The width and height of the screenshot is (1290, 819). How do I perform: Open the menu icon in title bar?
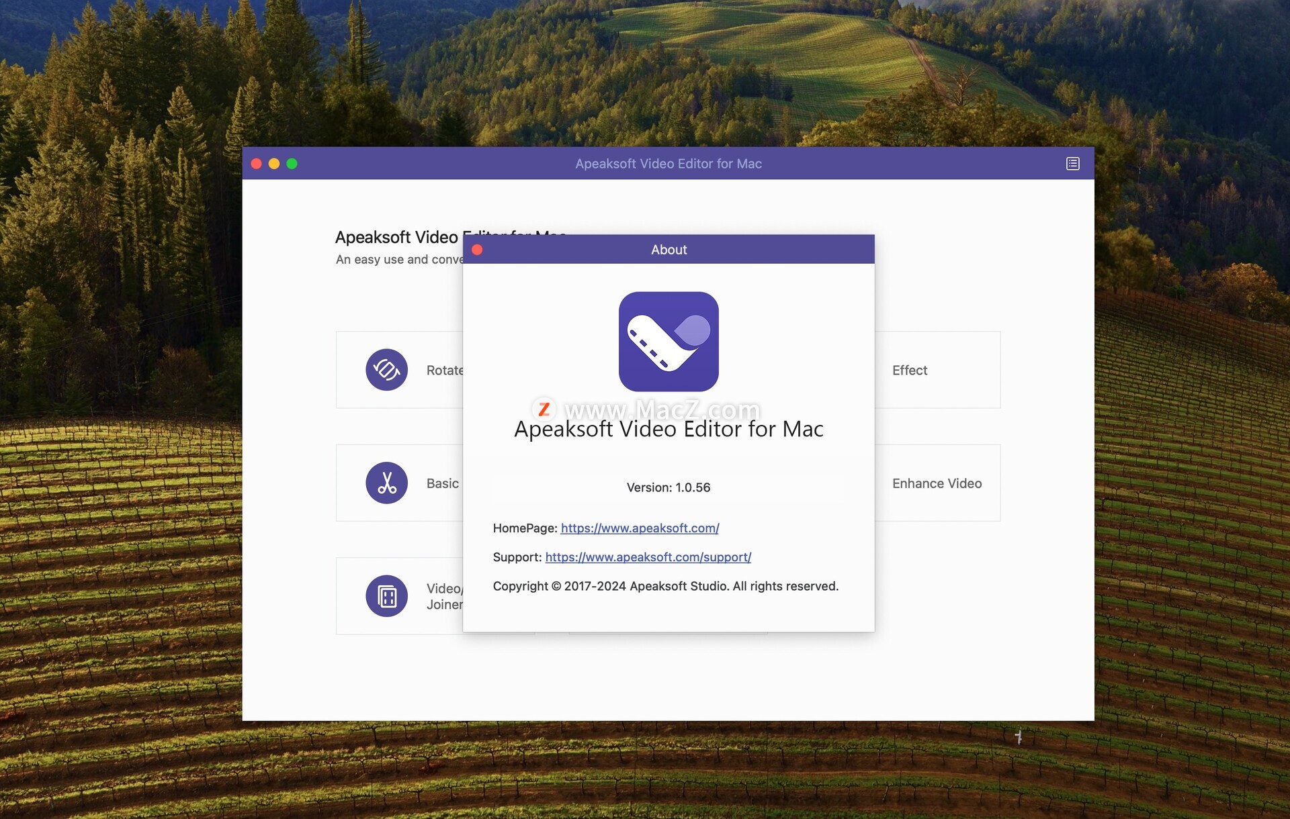pyautogui.click(x=1072, y=164)
